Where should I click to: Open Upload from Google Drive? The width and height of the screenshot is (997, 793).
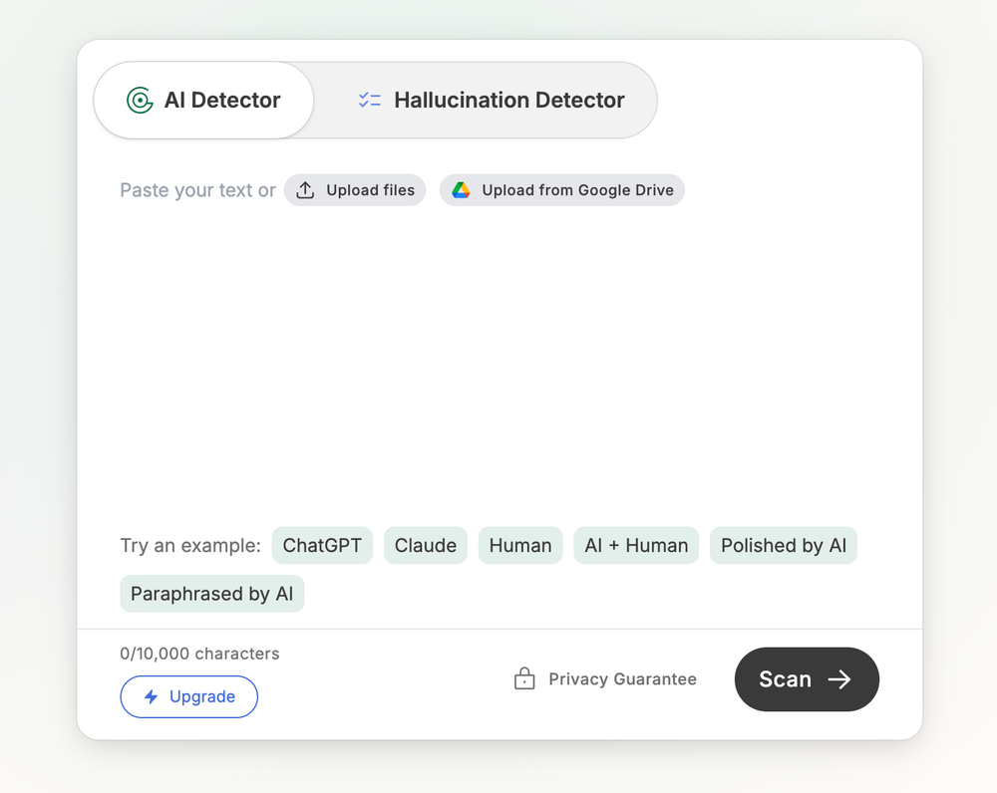(x=561, y=189)
